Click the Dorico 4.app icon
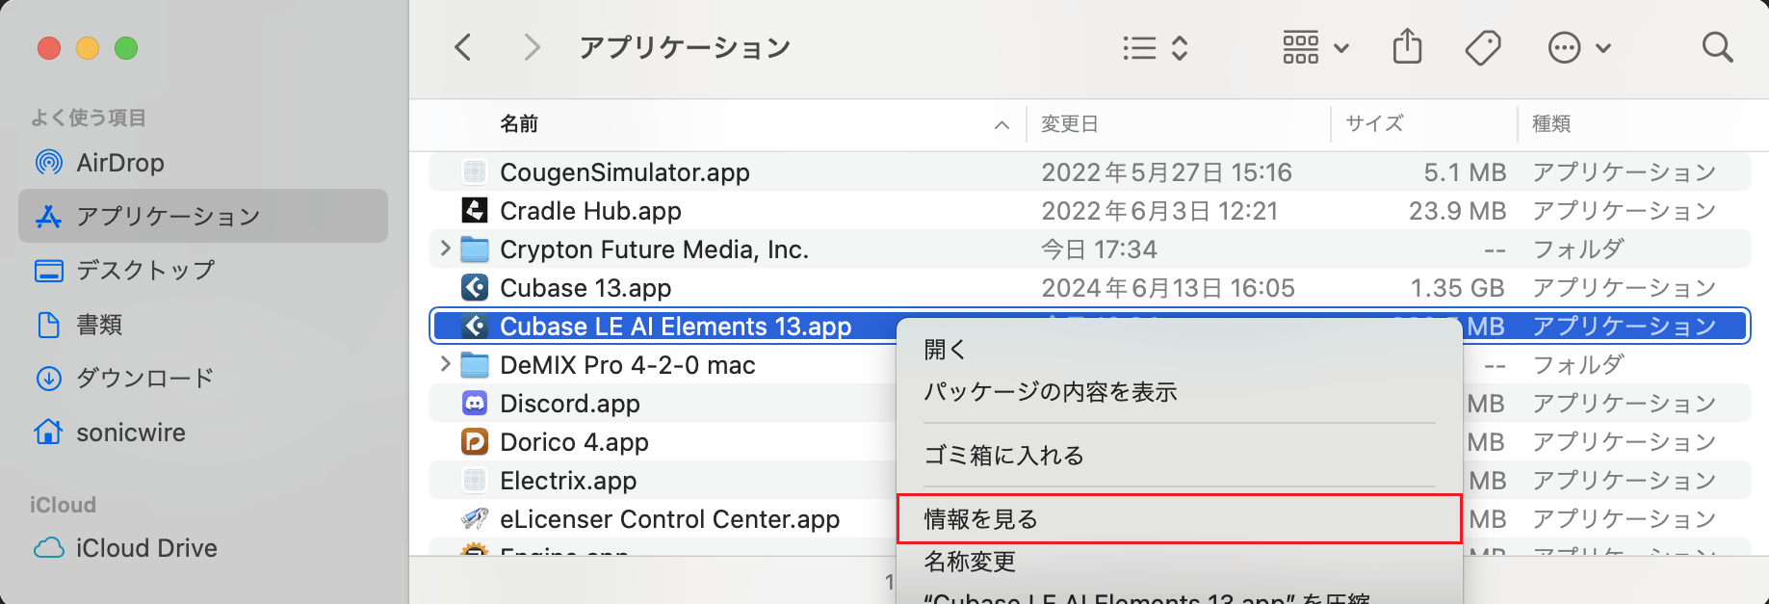This screenshot has width=1769, height=604. (x=475, y=442)
